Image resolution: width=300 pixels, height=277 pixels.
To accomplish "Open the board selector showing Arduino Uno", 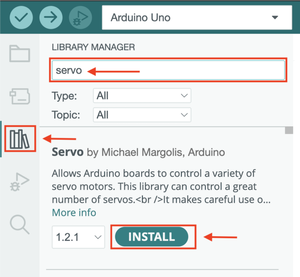I will tap(197, 18).
